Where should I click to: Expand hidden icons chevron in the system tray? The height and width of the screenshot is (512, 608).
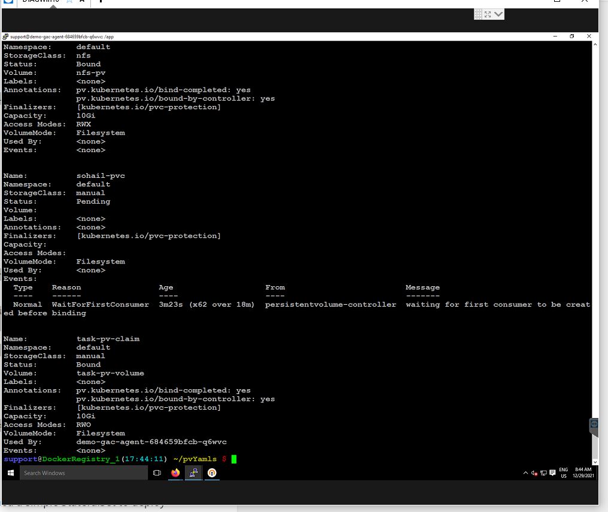point(525,472)
